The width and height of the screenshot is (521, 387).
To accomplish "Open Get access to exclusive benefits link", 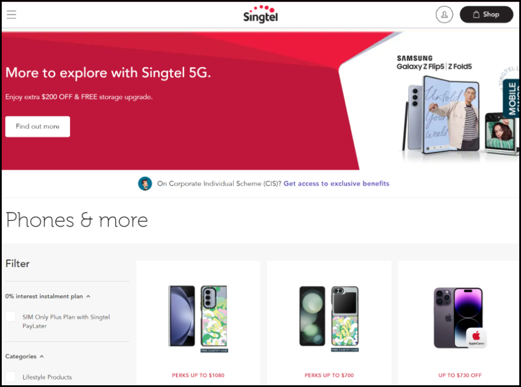I will click(336, 183).
